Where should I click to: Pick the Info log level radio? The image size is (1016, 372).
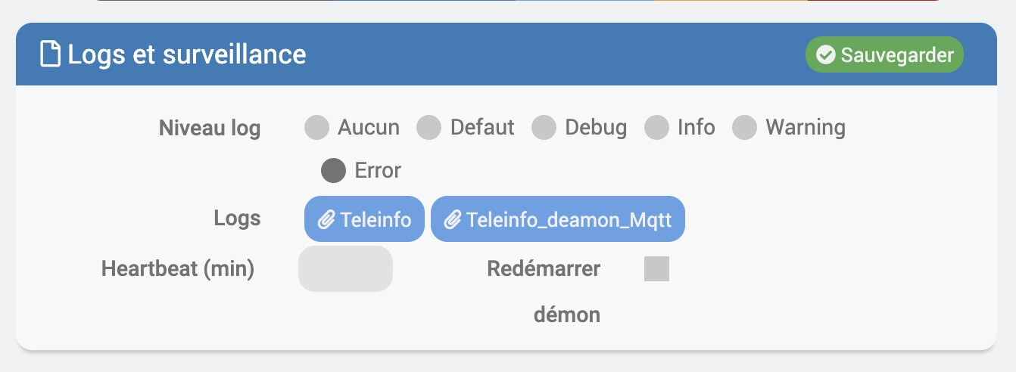[656, 128]
